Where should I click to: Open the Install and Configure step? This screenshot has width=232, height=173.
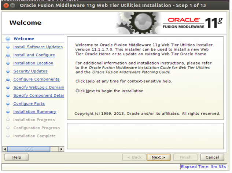point(34,55)
